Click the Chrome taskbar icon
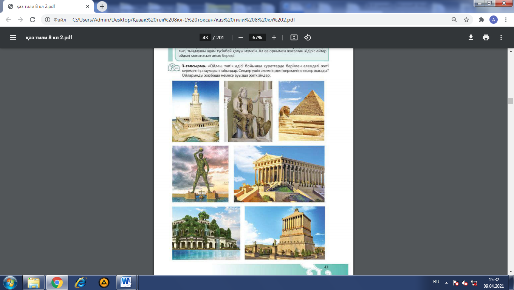Viewport: 514px width, 290px height. pyautogui.click(x=57, y=282)
